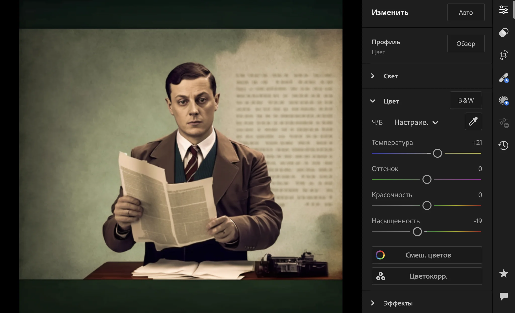Open the Masking dotted circle tool

[503, 100]
